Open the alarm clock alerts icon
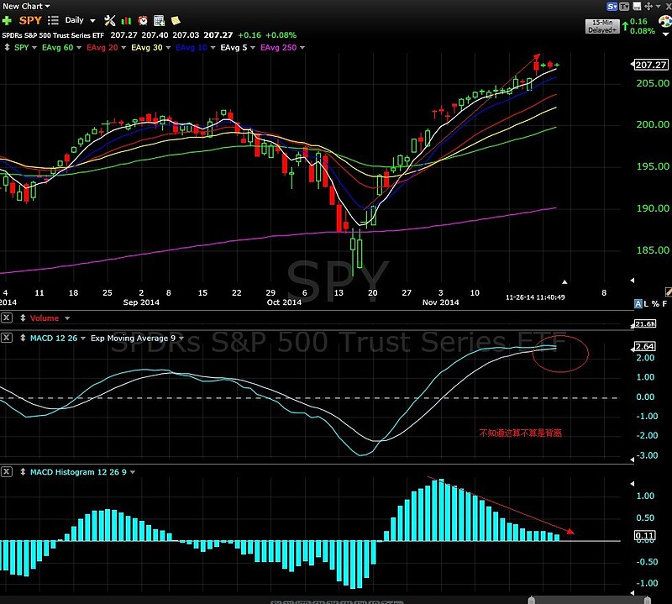The width and height of the screenshot is (672, 604). tap(142, 19)
